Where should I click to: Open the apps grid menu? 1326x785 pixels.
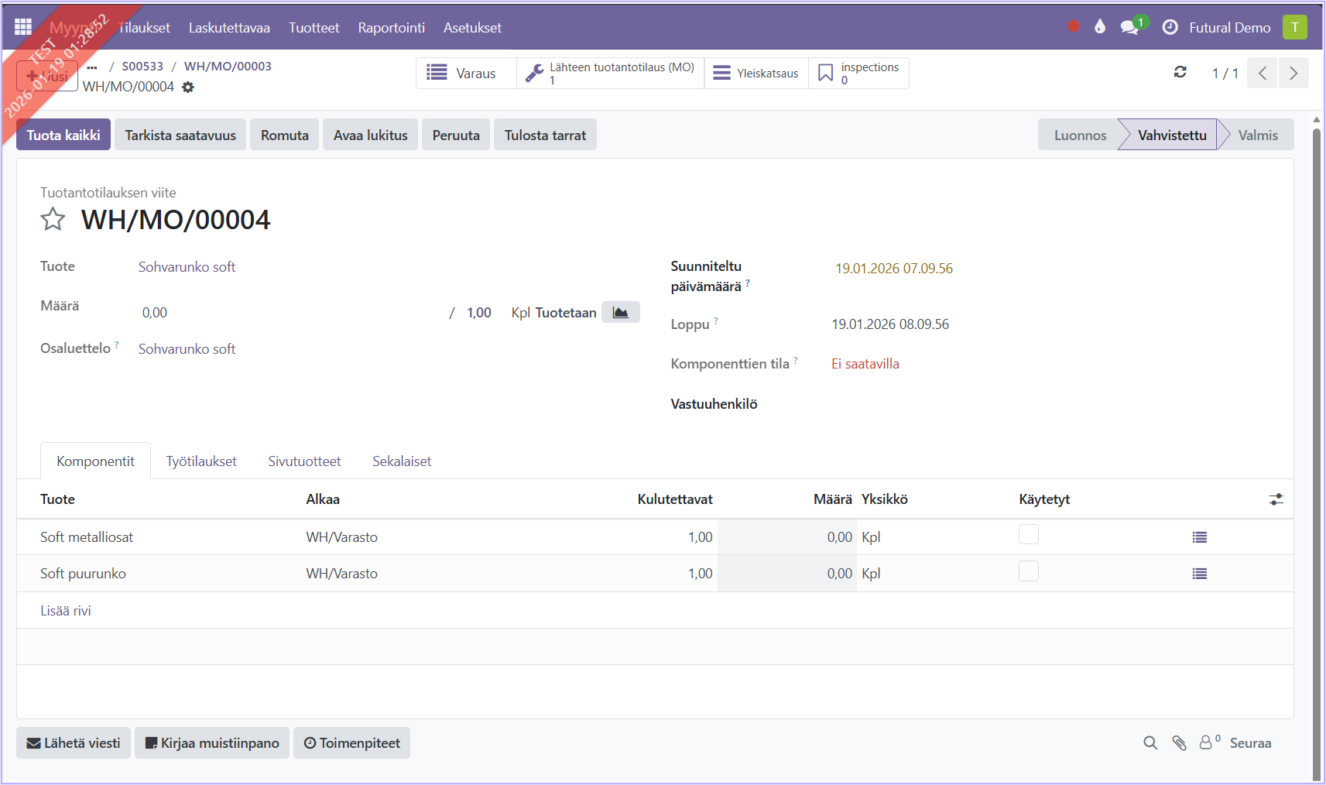pyautogui.click(x=23, y=27)
